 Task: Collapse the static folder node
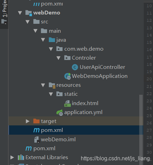(x=51, y=94)
